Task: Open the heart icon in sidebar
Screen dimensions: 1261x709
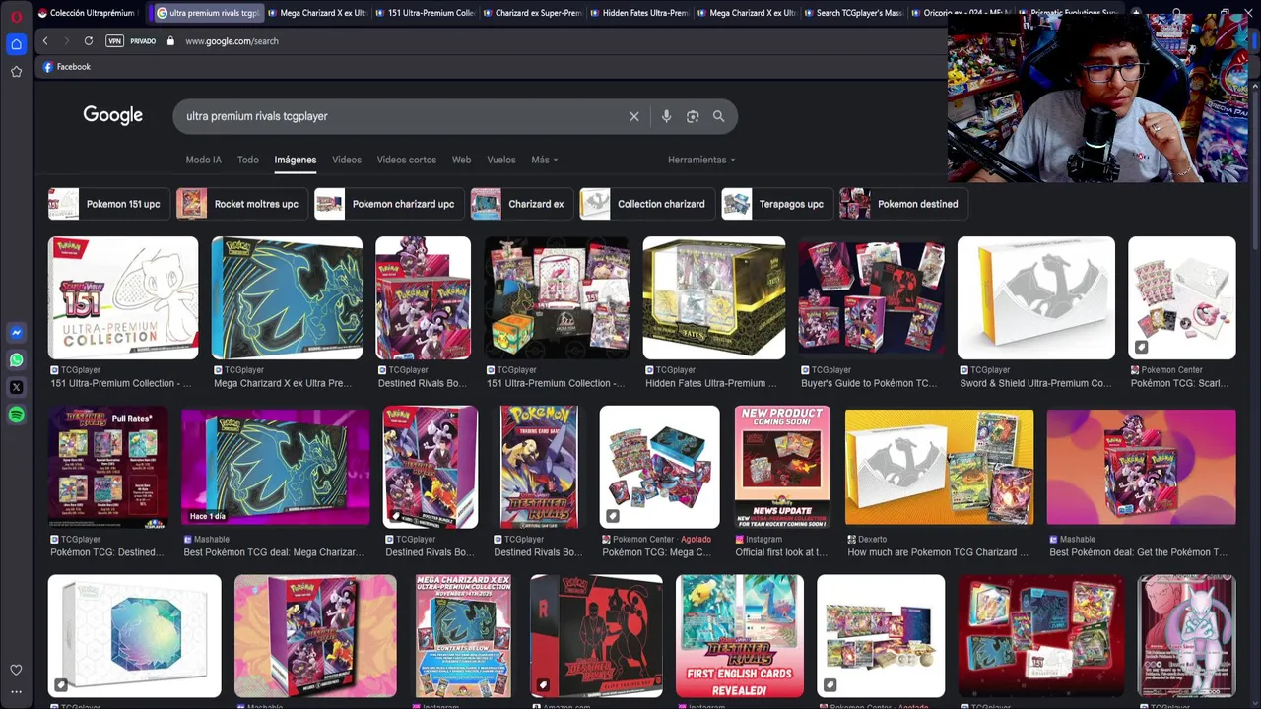Action: pyautogui.click(x=16, y=670)
